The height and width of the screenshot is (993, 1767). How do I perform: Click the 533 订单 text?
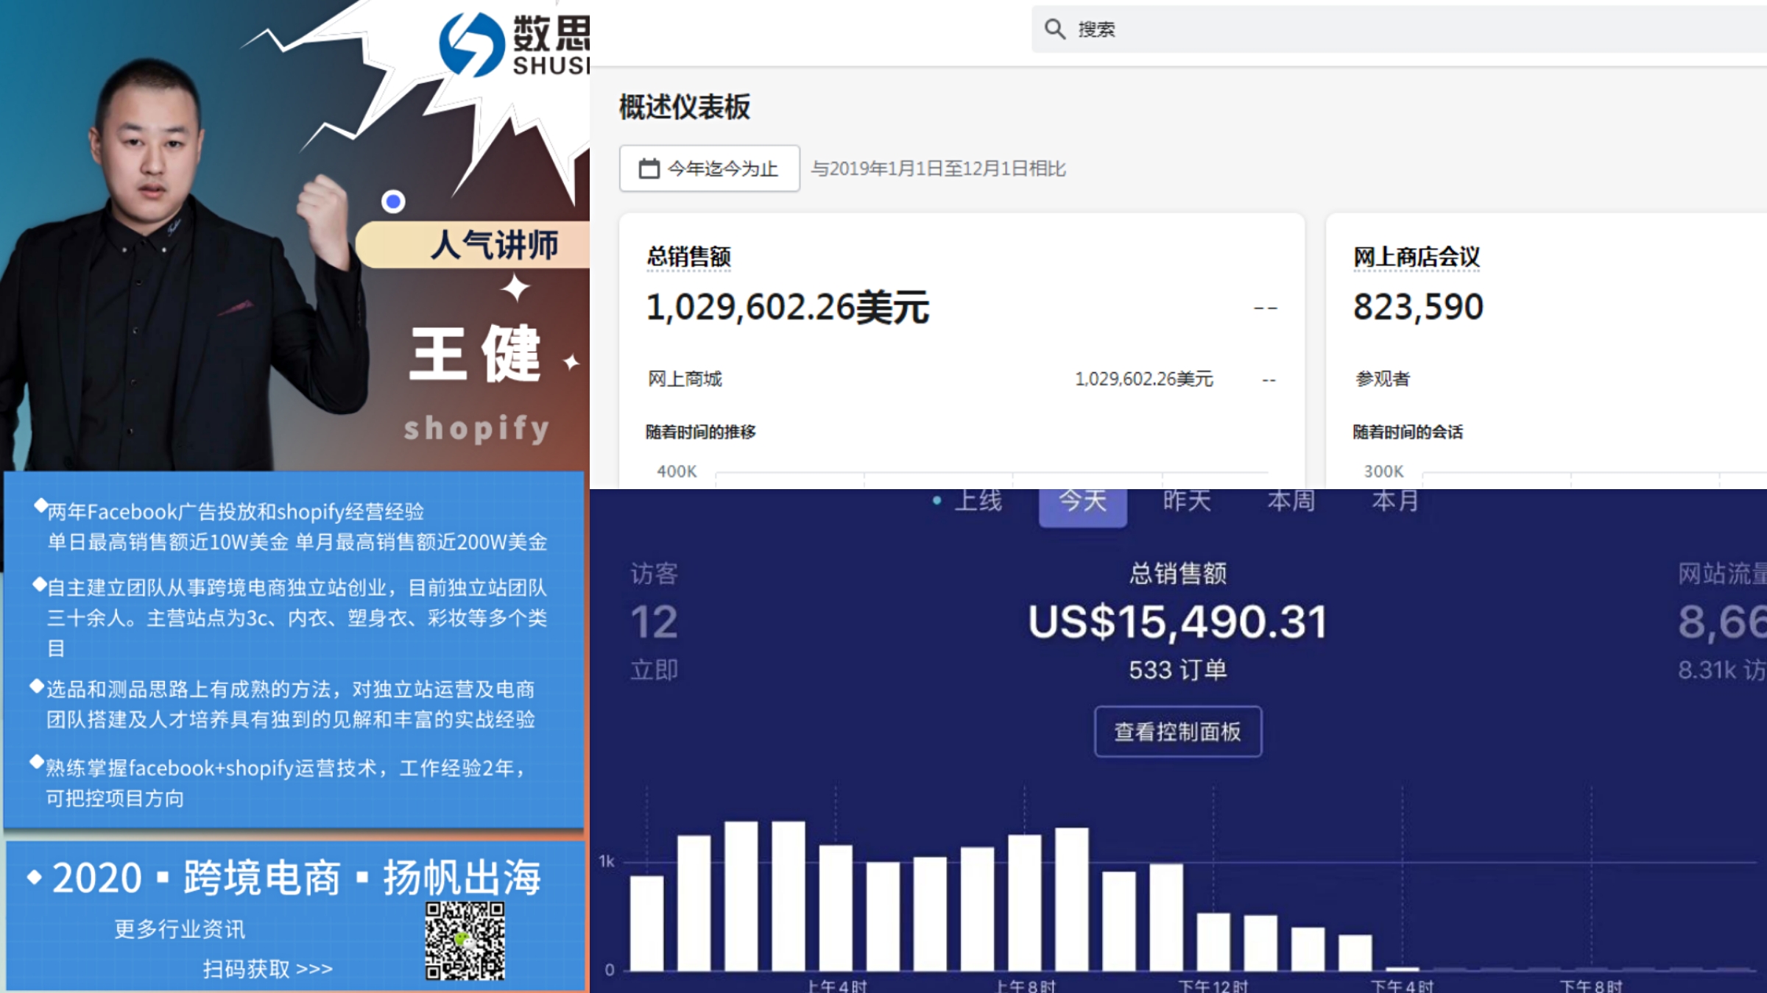pyautogui.click(x=1178, y=670)
